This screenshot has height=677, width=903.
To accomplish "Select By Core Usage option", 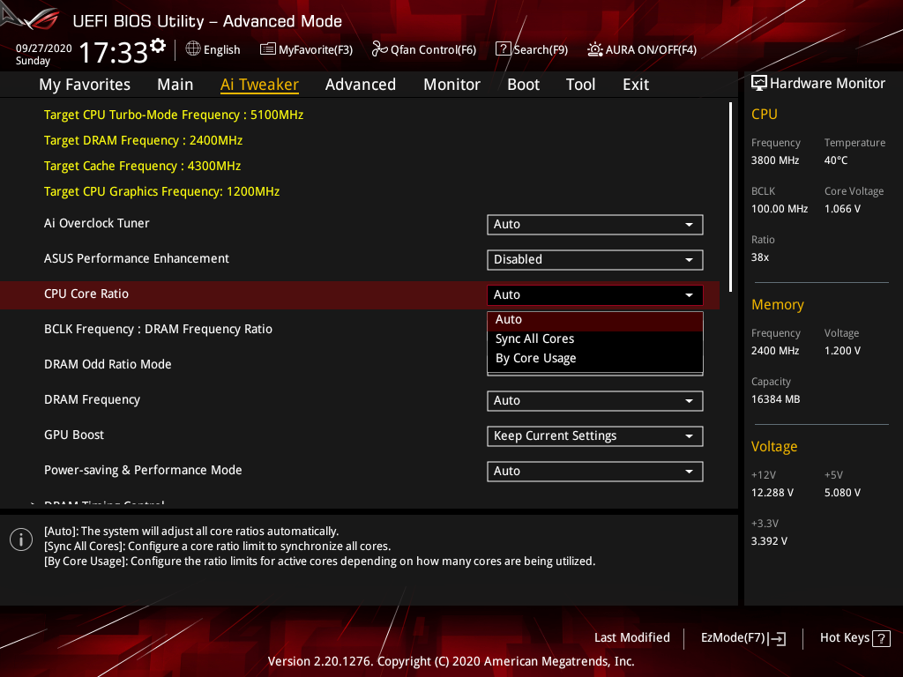I will tap(595, 358).
